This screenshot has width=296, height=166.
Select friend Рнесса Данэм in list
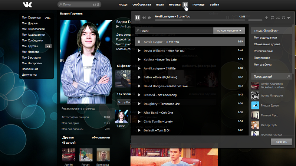point(271,105)
